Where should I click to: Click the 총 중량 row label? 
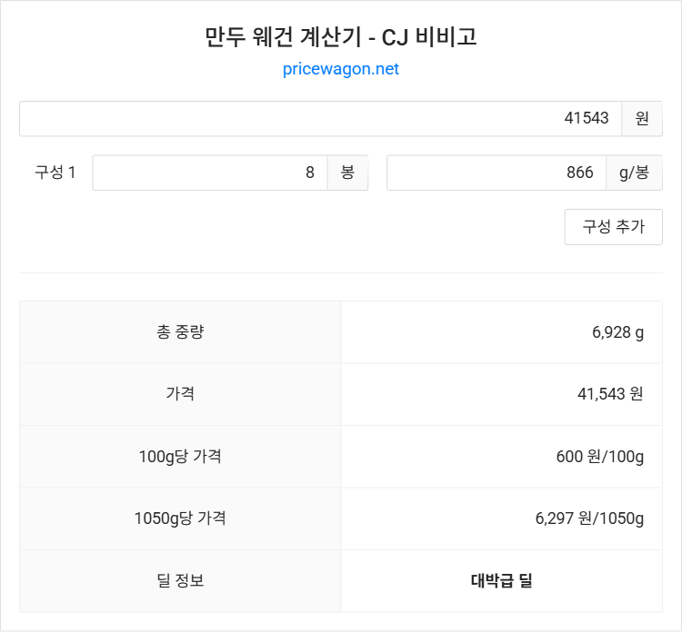pos(180,332)
